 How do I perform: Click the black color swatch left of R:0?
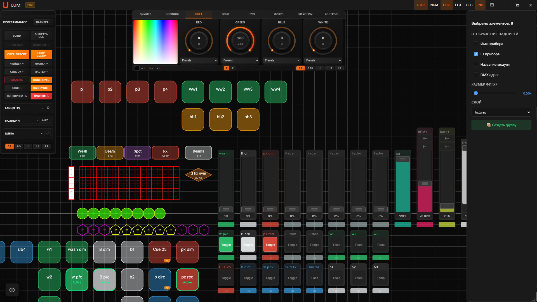coord(137,68)
